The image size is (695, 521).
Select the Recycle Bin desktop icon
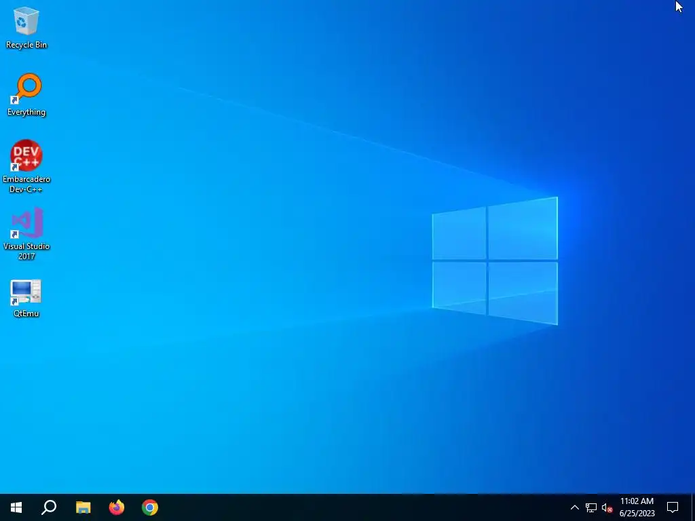tap(26, 27)
